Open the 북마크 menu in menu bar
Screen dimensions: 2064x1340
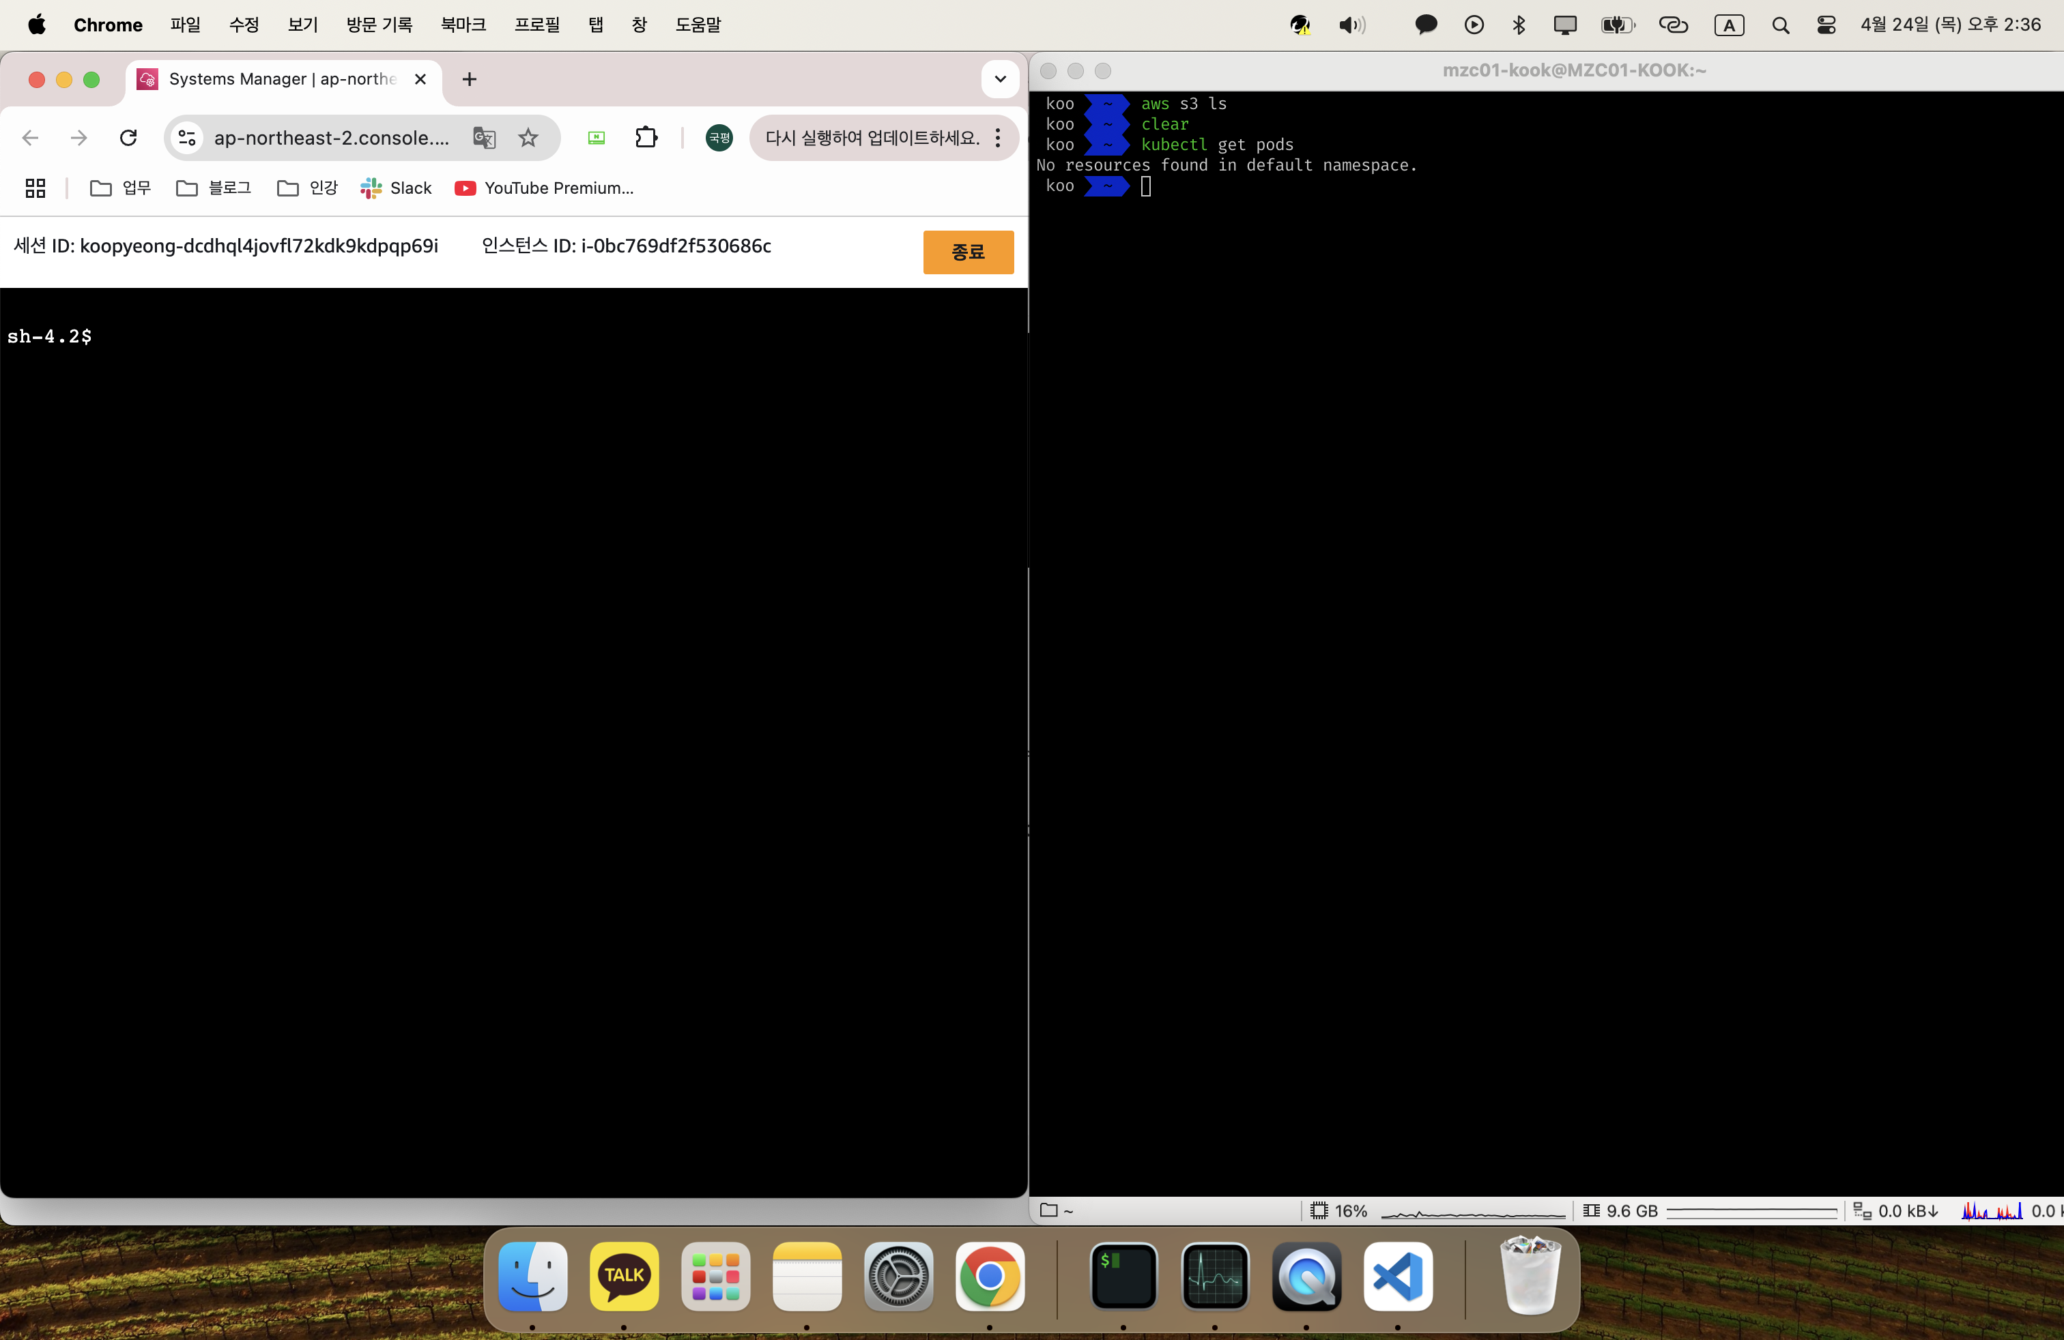[463, 25]
